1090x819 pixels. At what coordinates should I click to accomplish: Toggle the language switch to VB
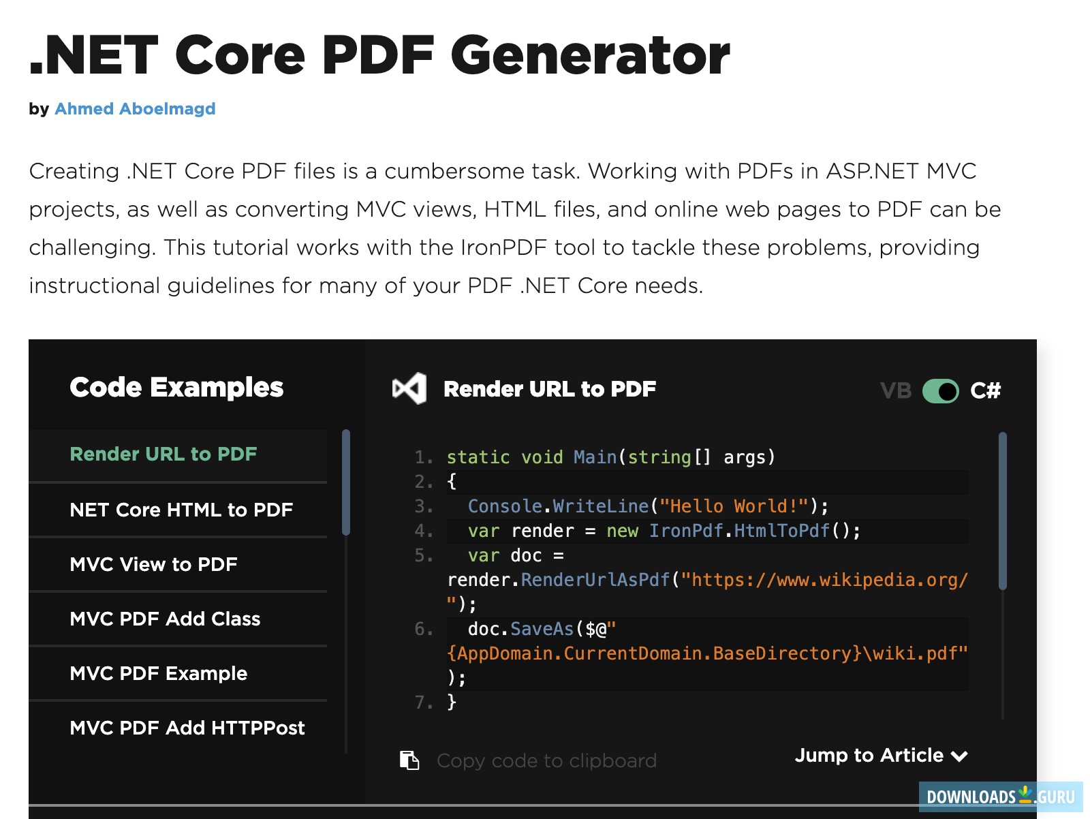coord(898,390)
